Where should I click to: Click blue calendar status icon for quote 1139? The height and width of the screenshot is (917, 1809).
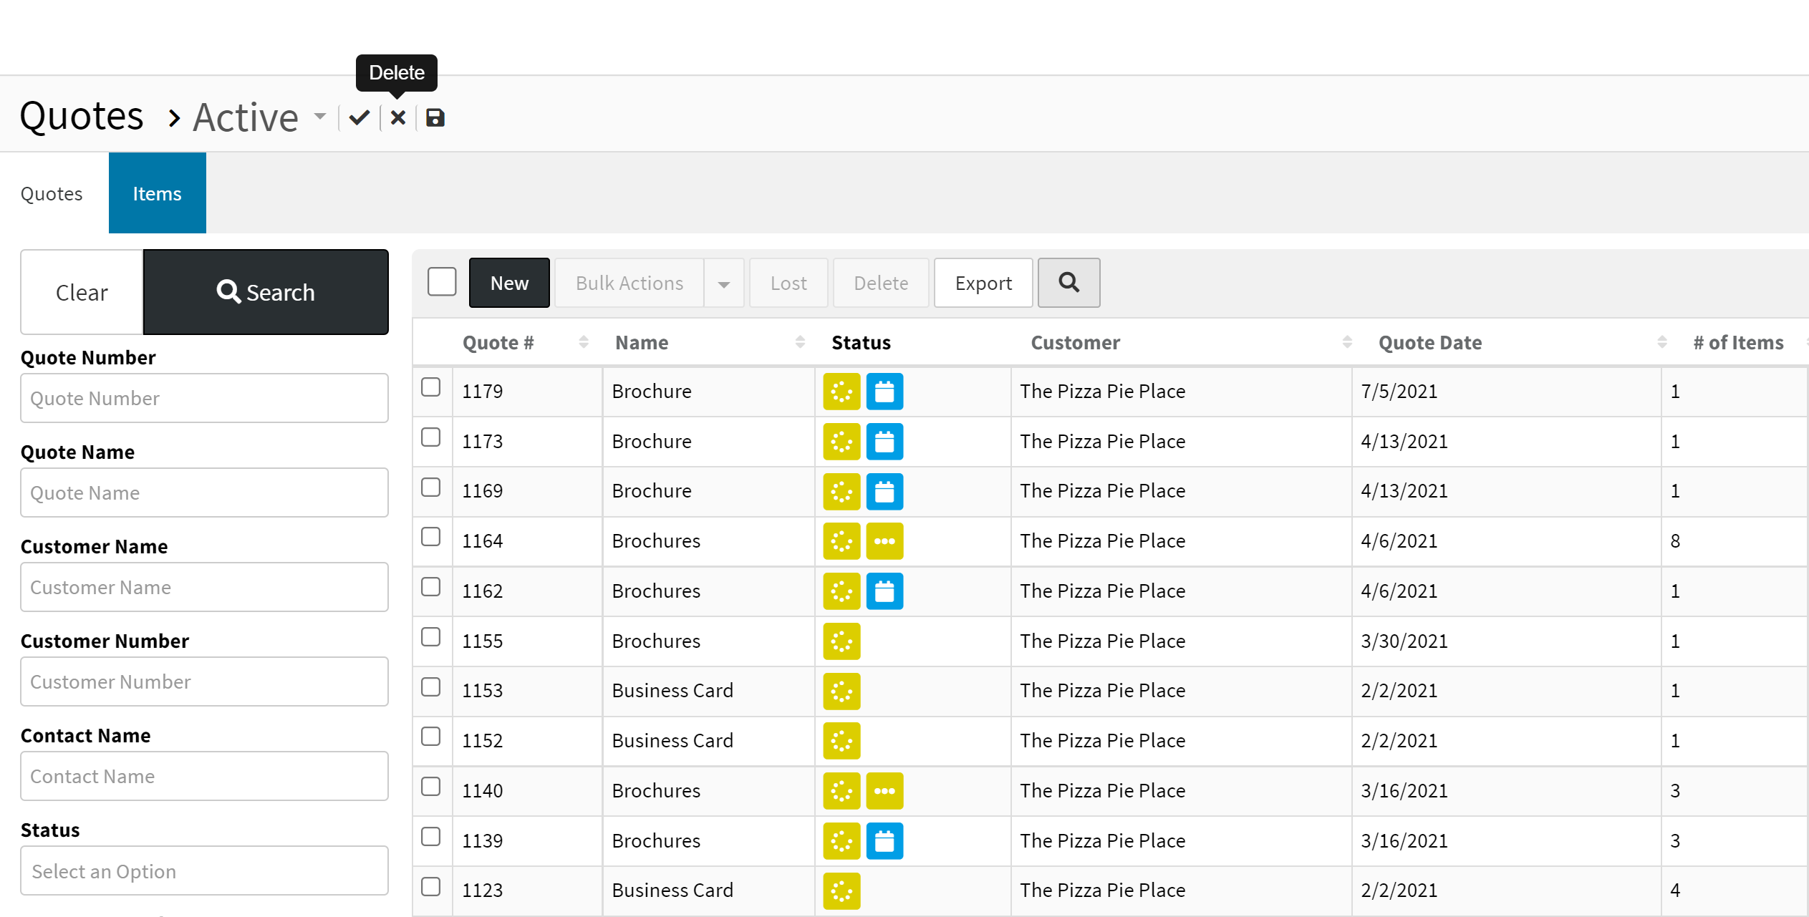[884, 841]
